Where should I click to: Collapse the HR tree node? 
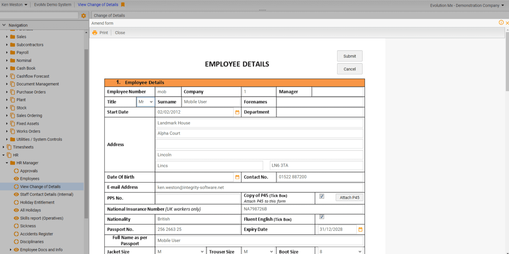pos(4,155)
